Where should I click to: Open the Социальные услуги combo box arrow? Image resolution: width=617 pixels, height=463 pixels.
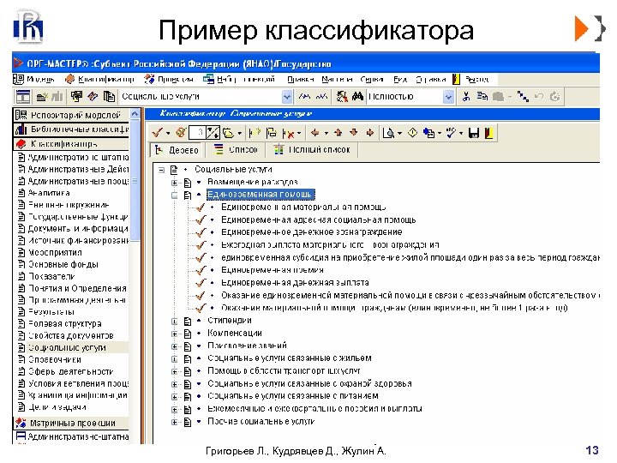[287, 97]
